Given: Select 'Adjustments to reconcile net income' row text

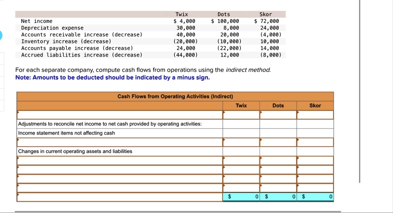Looking at the screenshot, I should pyautogui.click(x=110, y=124).
